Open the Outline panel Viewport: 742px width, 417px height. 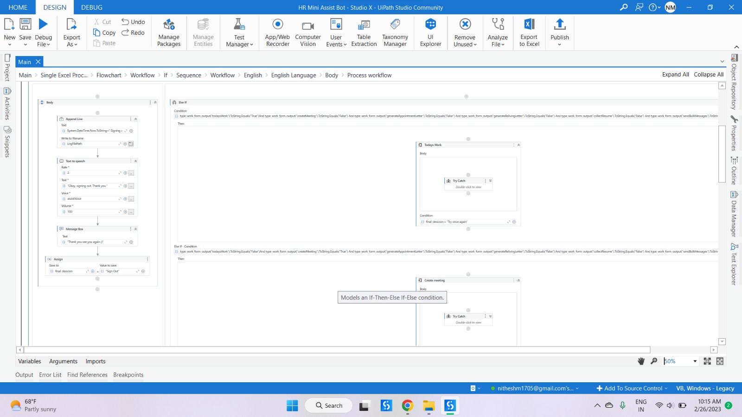coord(734,171)
